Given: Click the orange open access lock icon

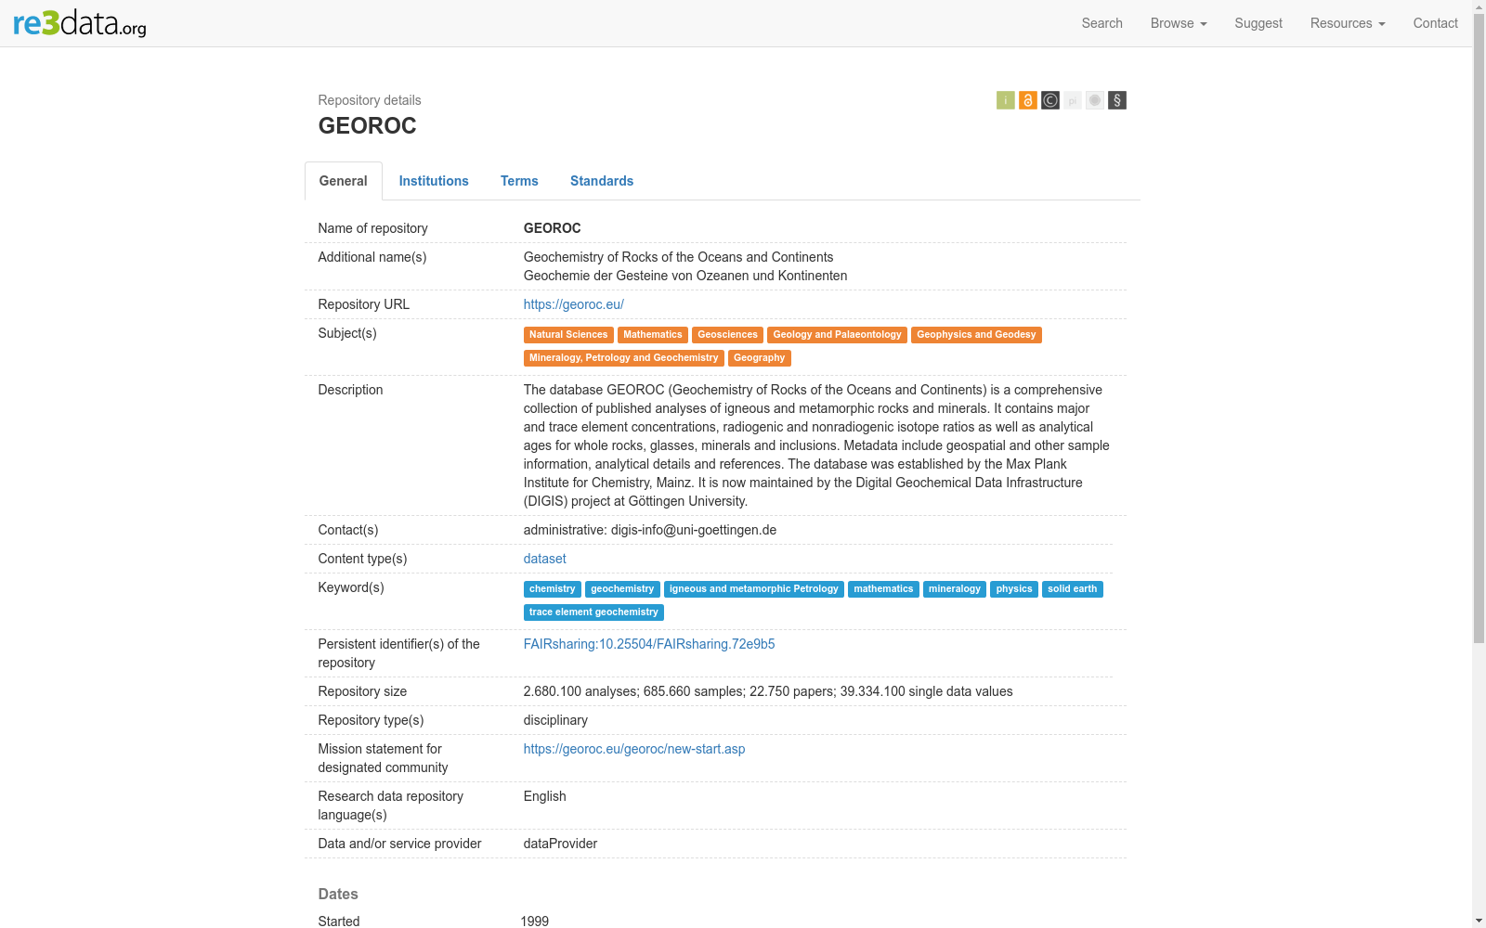Looking at the screenshot, I should click(1027, 100).
